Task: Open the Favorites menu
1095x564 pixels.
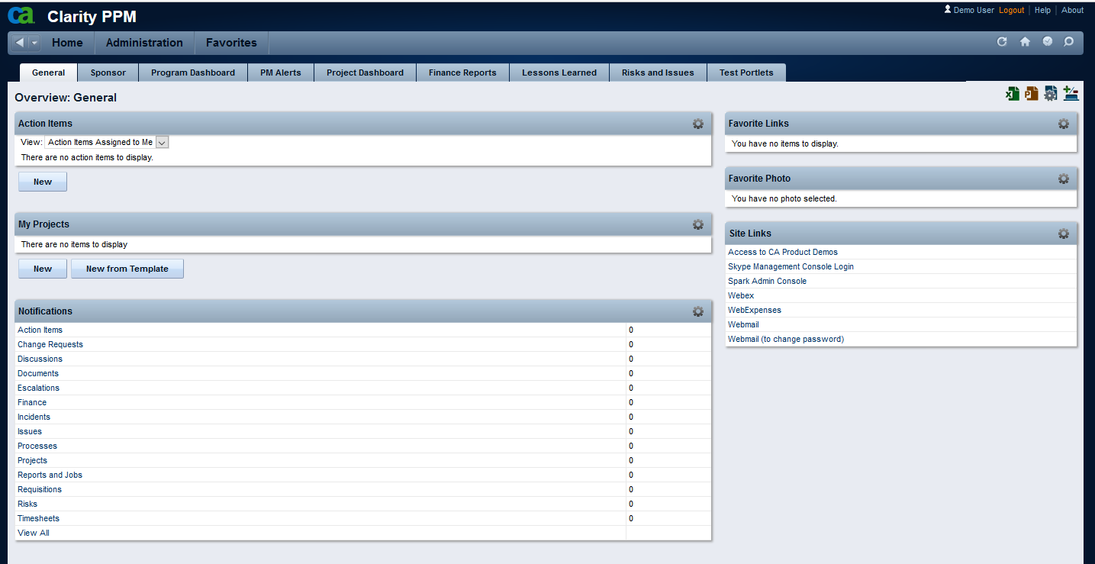Action: pyautogui.click(x=231, y=43)
